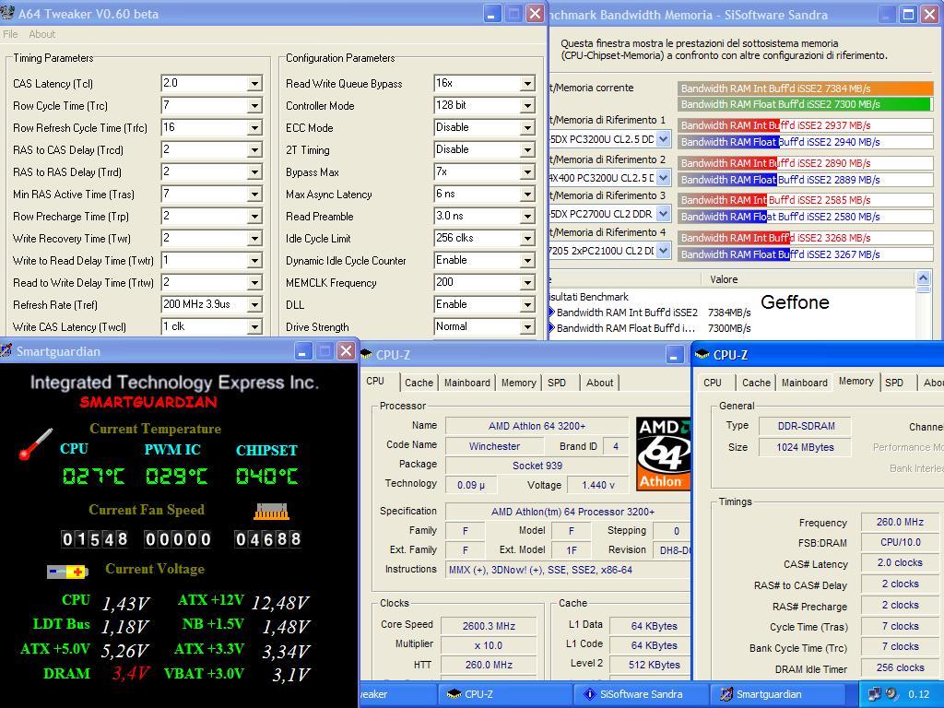Click the Valore column header in Sandra
Image resolution: width=944 pixels, height=708 pixels.
pyautogui.click(x=808, y=279)
